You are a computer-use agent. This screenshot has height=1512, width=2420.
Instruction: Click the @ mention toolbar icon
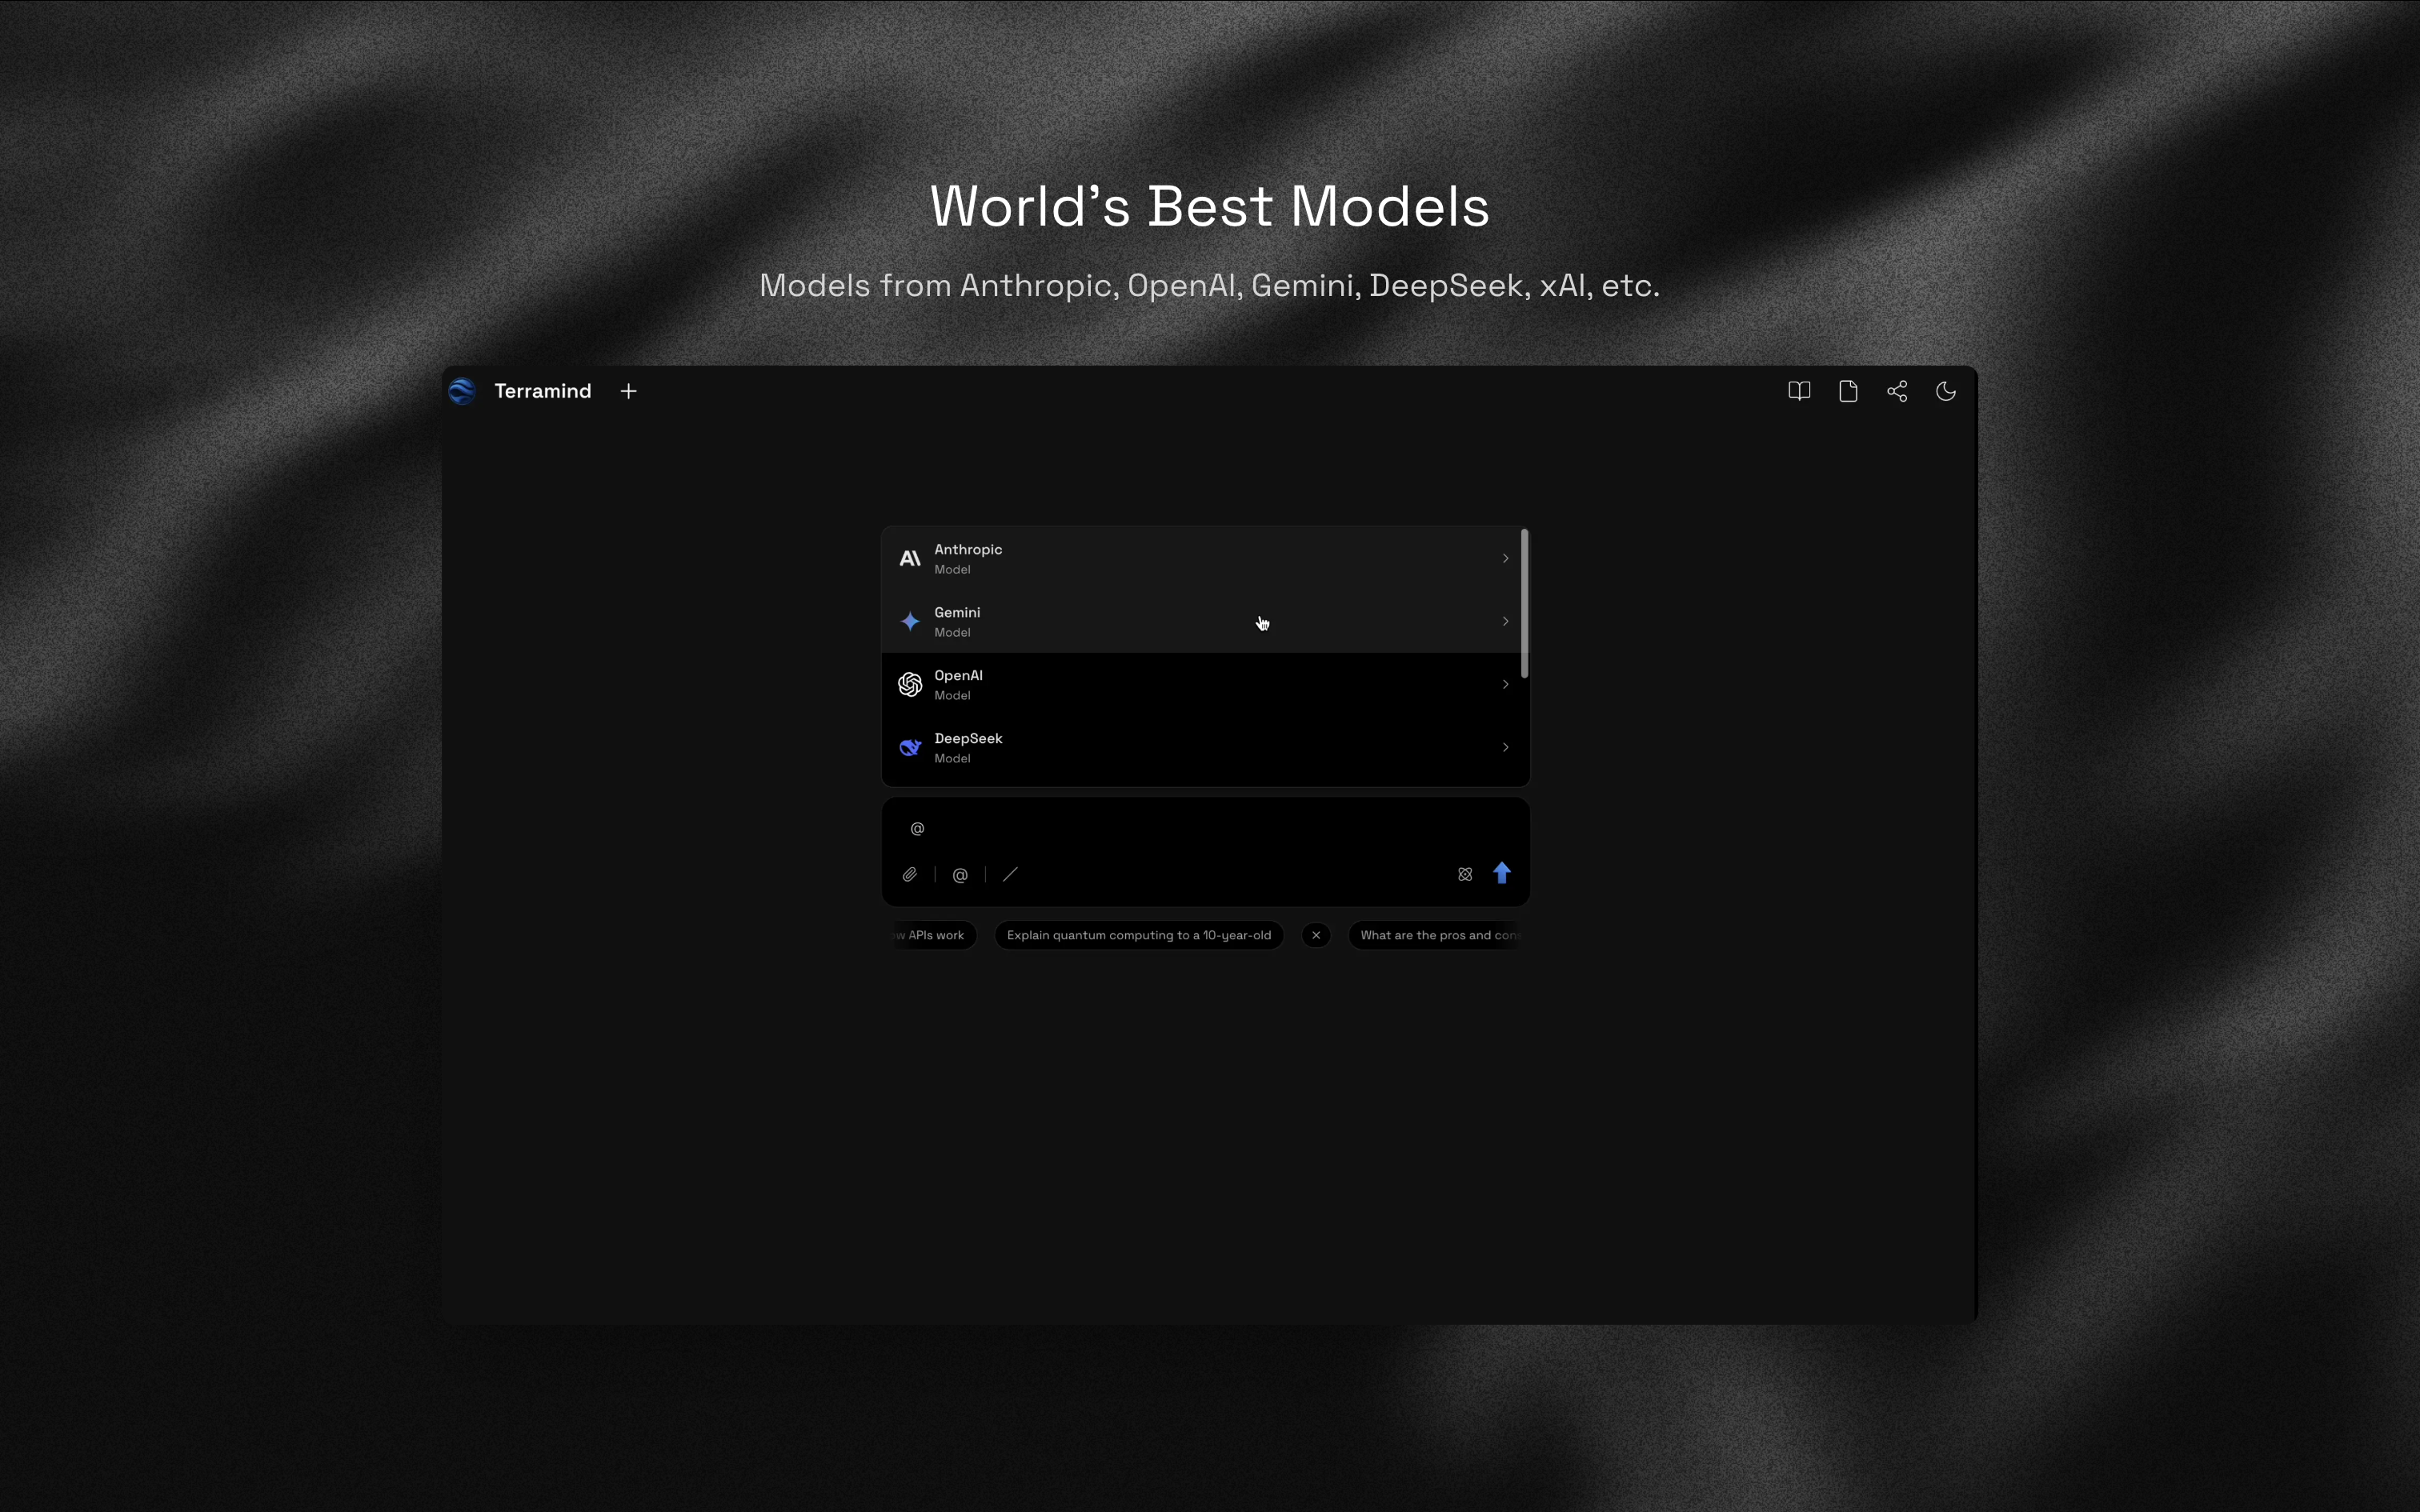[x=960, y=875]
